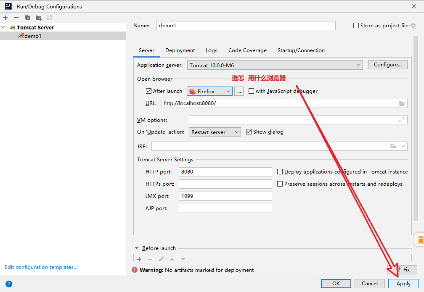Click the IntelliJ IDEA logo in title bar
This screenshot has width=424, height=292.
click(8, 6)
